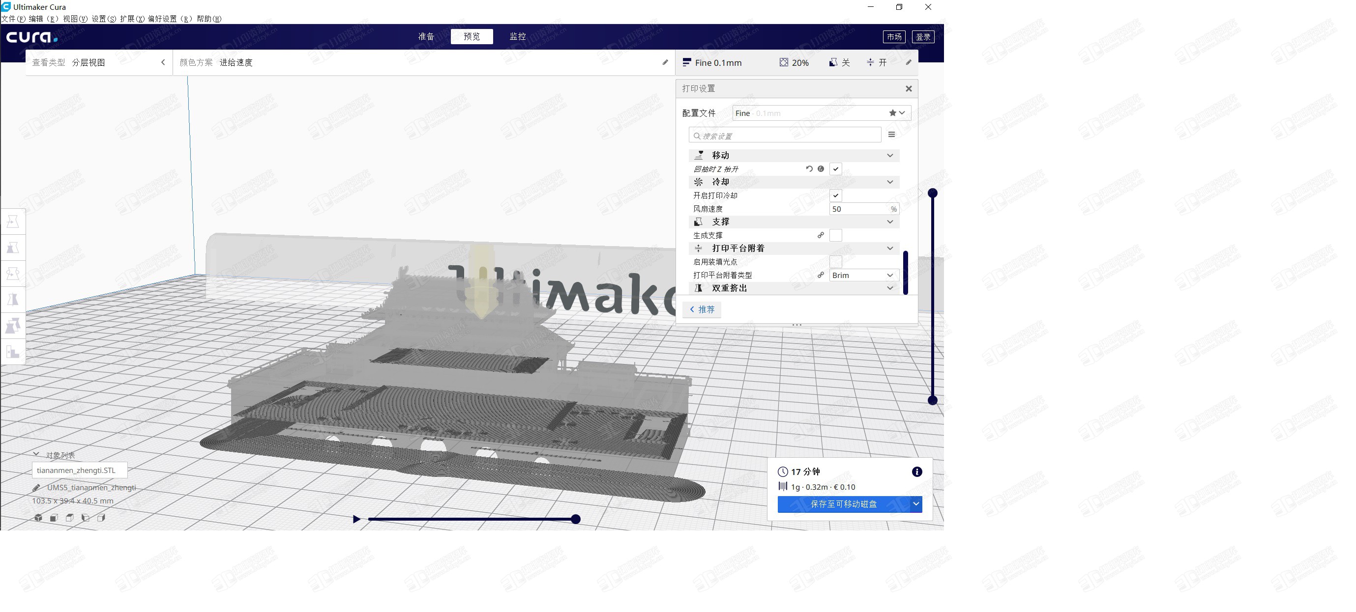Collapse the Support (支撑) settings section
The height and width of the screenshot is (612, 1356).
point(793,222)
